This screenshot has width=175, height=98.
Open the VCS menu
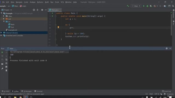tap(62, 2)
